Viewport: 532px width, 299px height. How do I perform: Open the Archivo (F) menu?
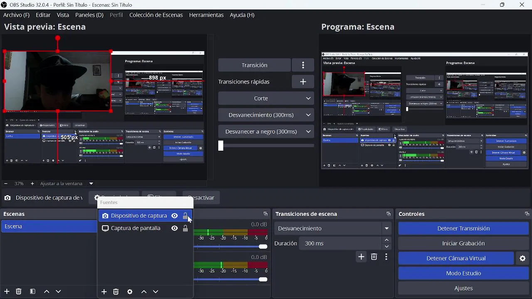tap(16, 15)
